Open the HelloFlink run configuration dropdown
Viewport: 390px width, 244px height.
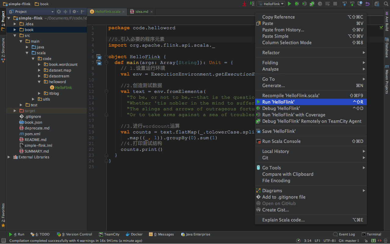271,4
